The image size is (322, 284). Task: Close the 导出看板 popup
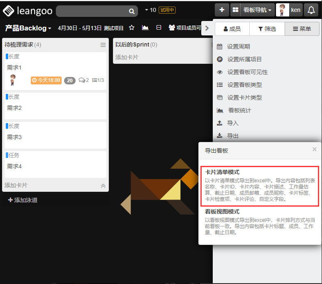[x=314, y=149]
